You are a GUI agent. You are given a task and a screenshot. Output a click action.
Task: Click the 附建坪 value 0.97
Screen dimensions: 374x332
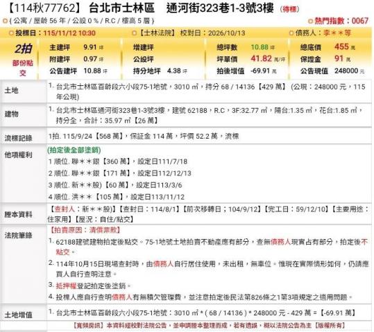coord(90,59)
